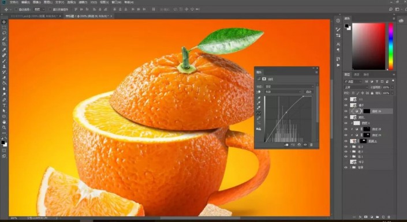Image resolution: width=407 pixels, height=222 pixels.
Task: Click the 自动 button in Curves panel
Action: 308,92
